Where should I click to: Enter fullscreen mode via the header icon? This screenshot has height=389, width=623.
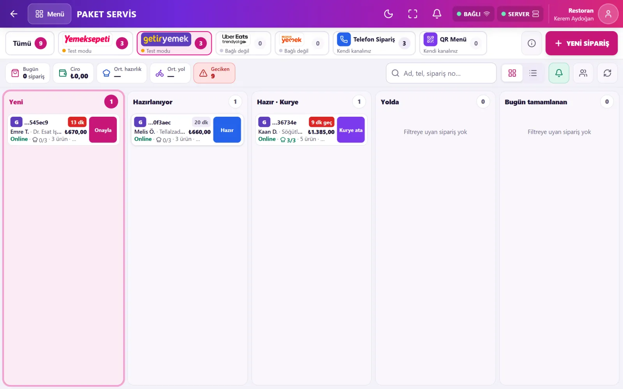click(x=412, y=14)
